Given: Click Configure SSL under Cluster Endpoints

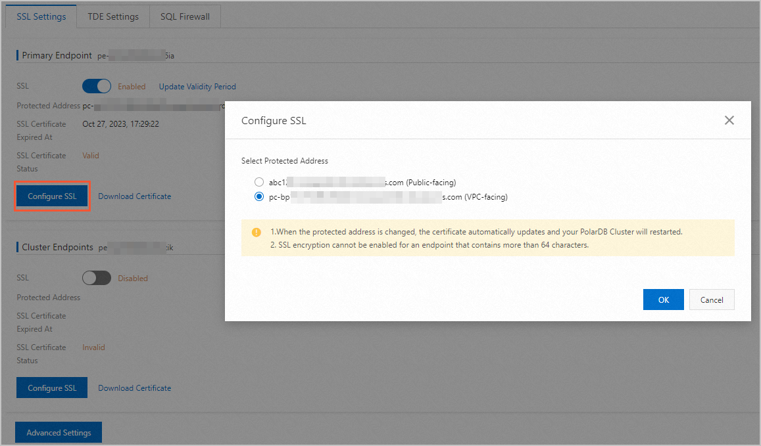Looking at the screenshot, I should point(52,388).
